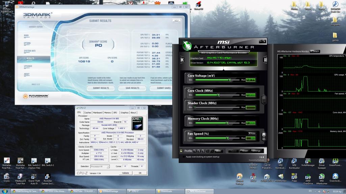
Task: Enable Auto fan speed control
Action: point(252,133)
